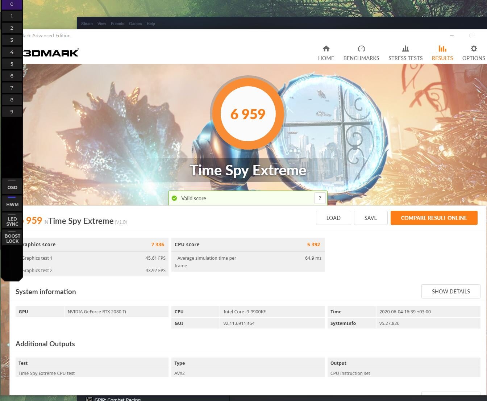The height and width of the screenshot is (401, 487).
Task: Minimize the 3DMark window
Action: click(451, 35)
